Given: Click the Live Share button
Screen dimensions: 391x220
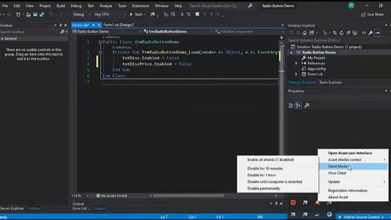Looking at the screenshot, I should tap(372, 15).
